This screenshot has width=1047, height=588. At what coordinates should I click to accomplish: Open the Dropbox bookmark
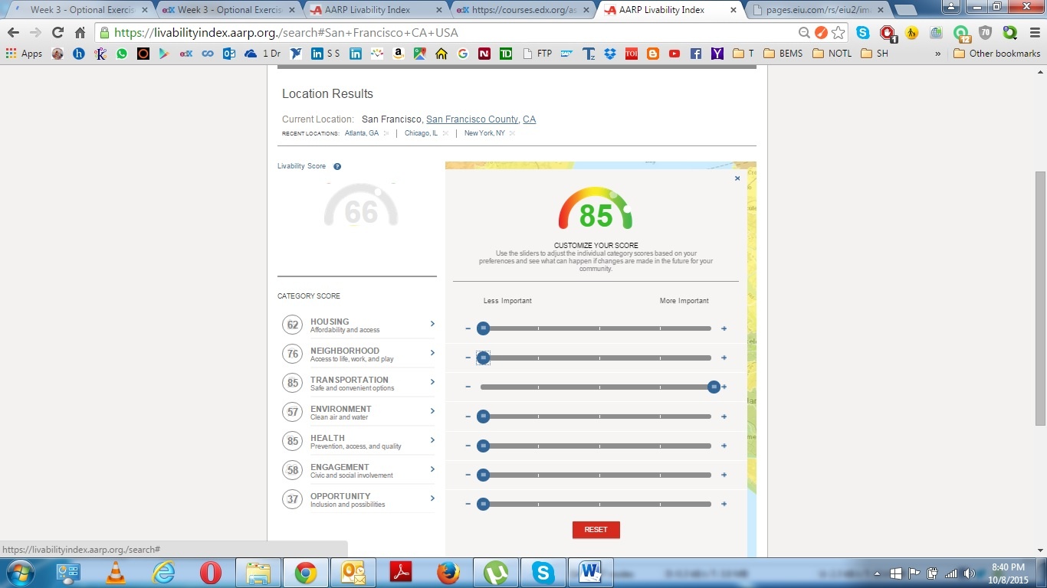(610, 54)
